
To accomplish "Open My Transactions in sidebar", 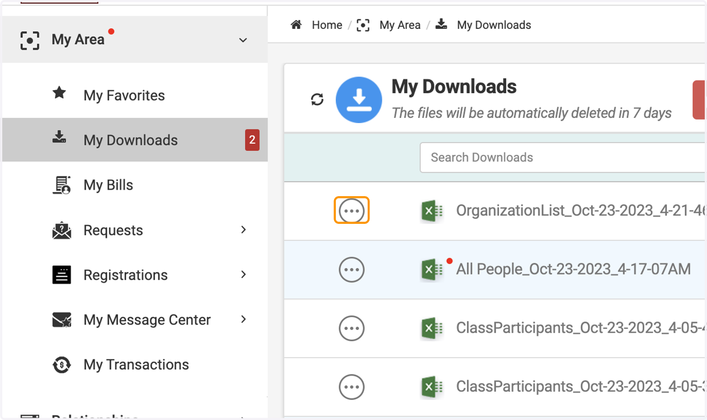I will point(136,365).
